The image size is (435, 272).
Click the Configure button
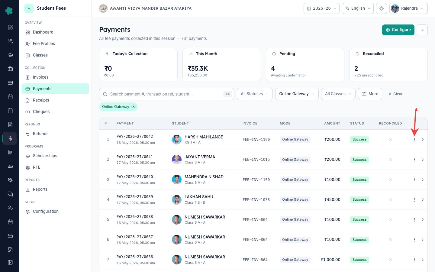point(398,30)
